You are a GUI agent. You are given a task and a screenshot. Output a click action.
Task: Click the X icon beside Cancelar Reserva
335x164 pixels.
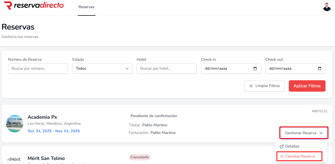click(282, 156)
